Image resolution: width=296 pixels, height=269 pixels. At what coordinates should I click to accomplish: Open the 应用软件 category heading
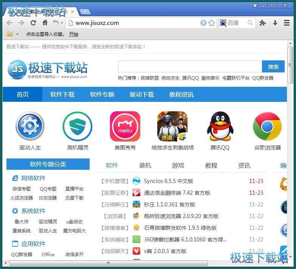[x=33, y=244]
